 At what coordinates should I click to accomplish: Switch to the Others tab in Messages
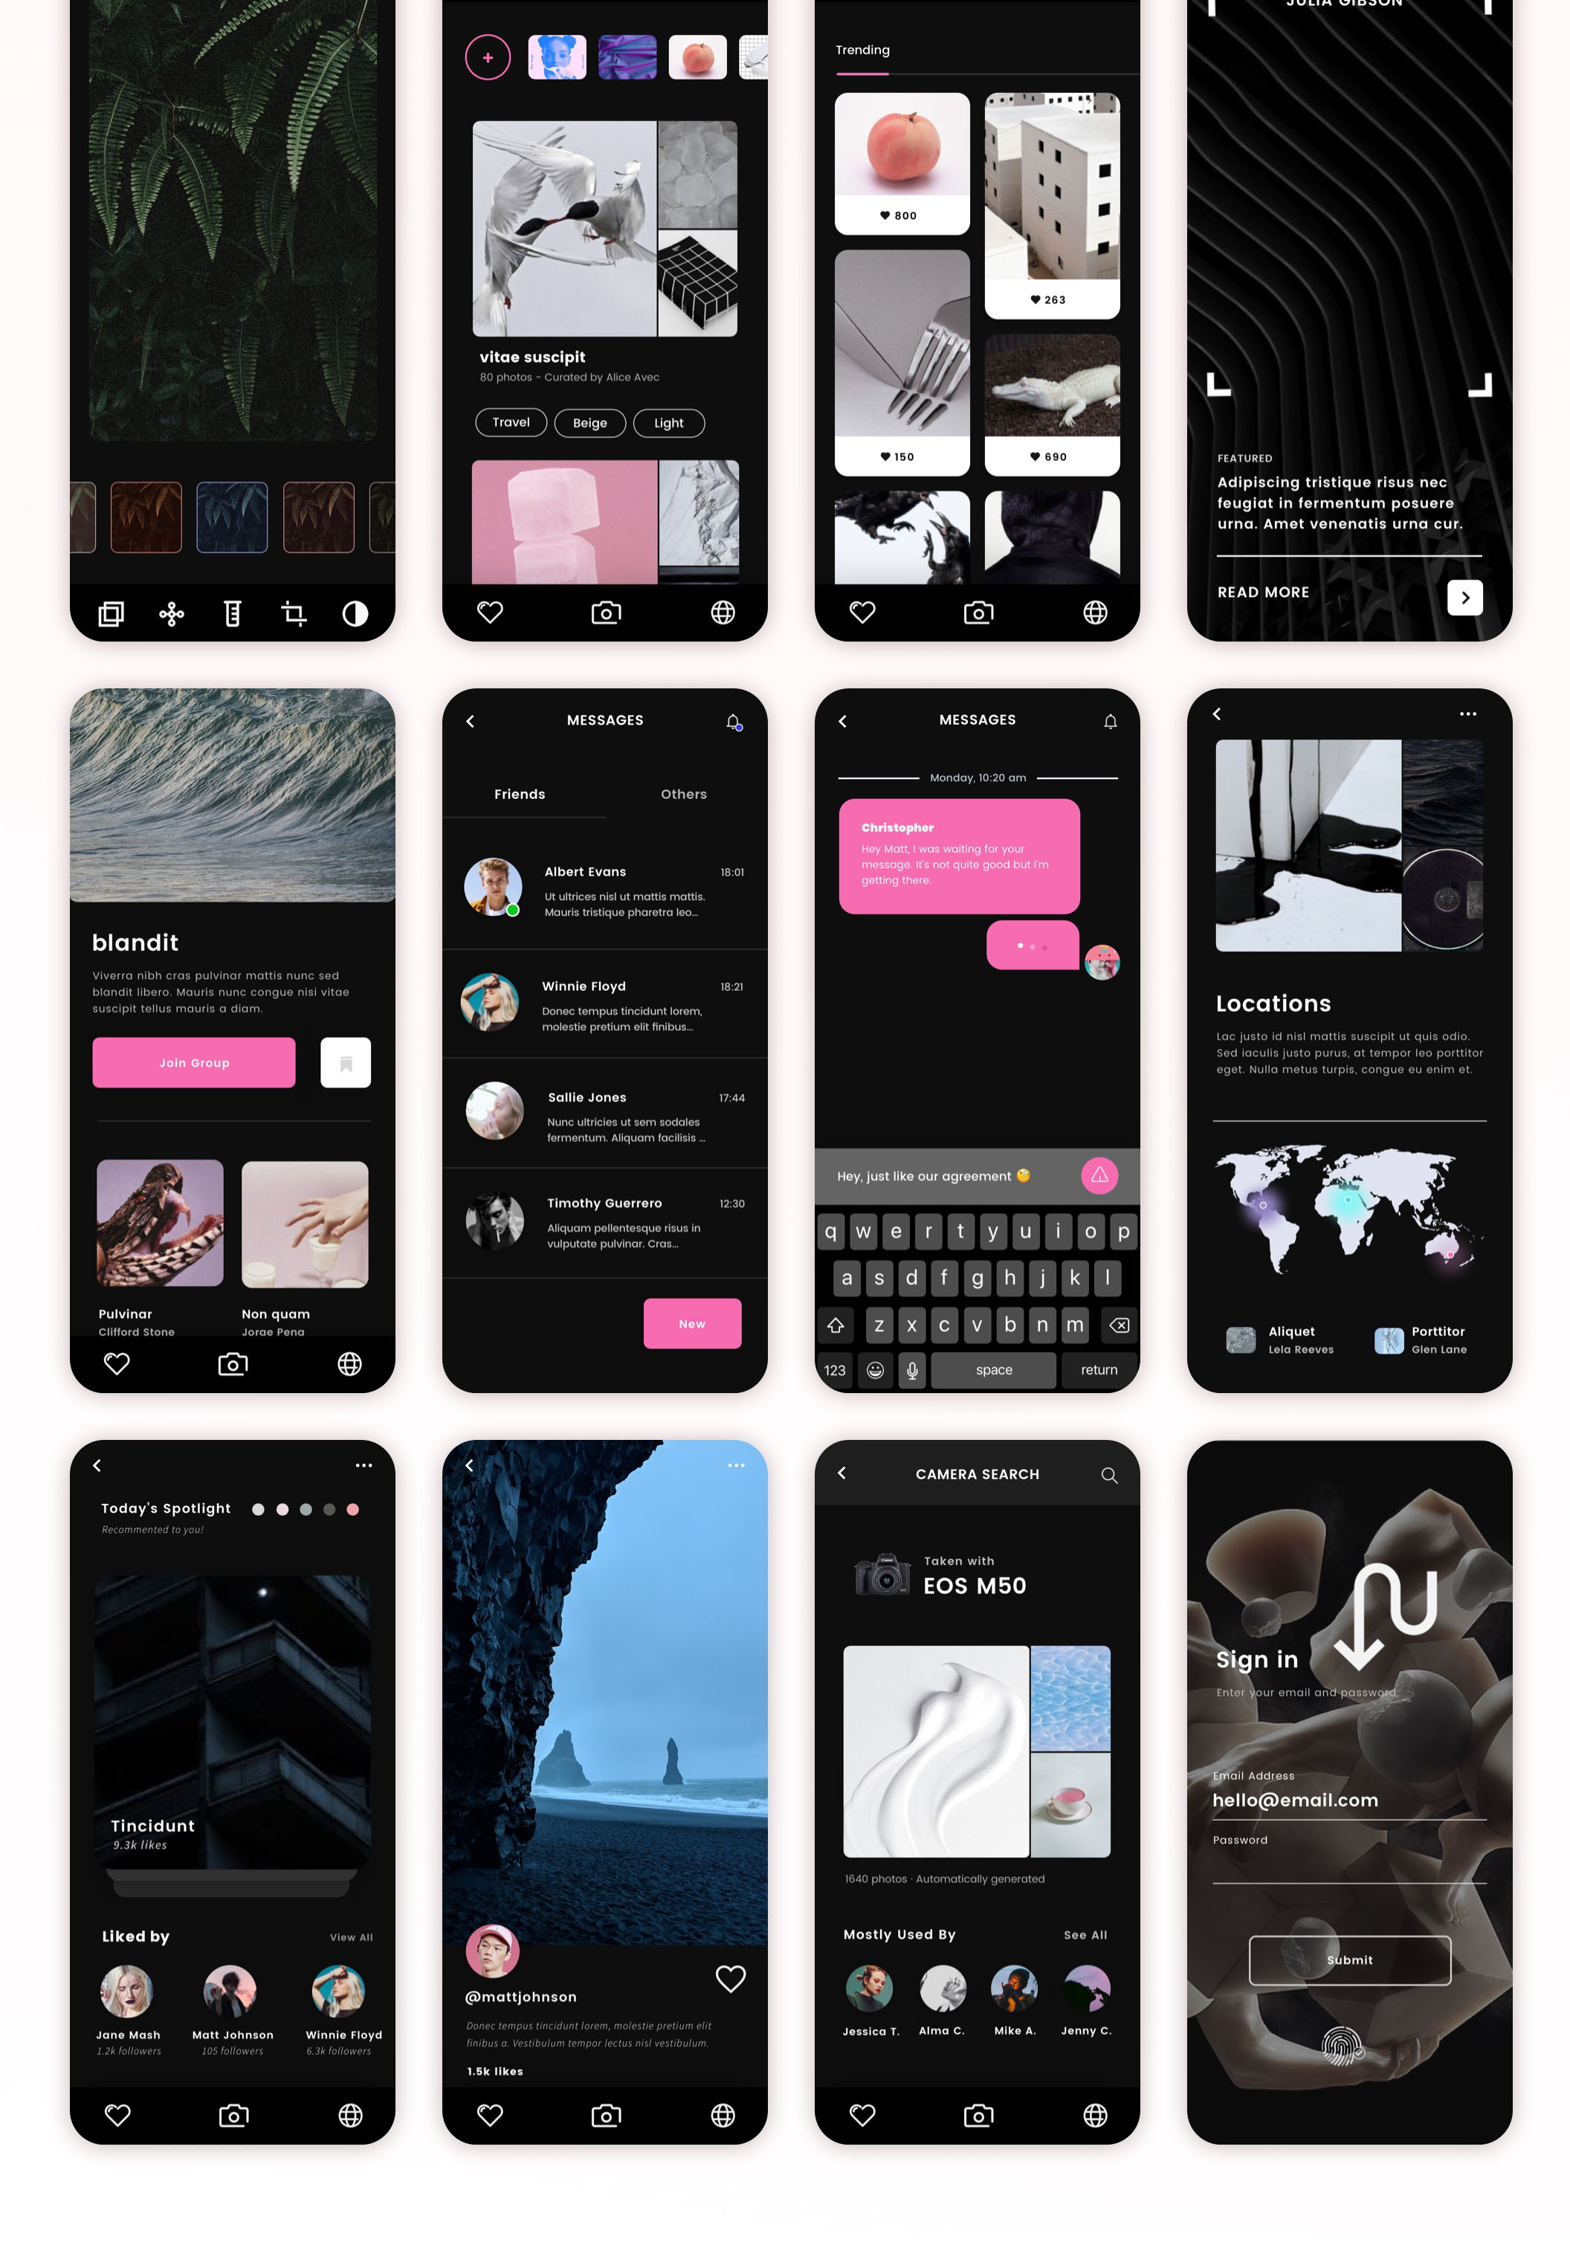coord(683,794)
